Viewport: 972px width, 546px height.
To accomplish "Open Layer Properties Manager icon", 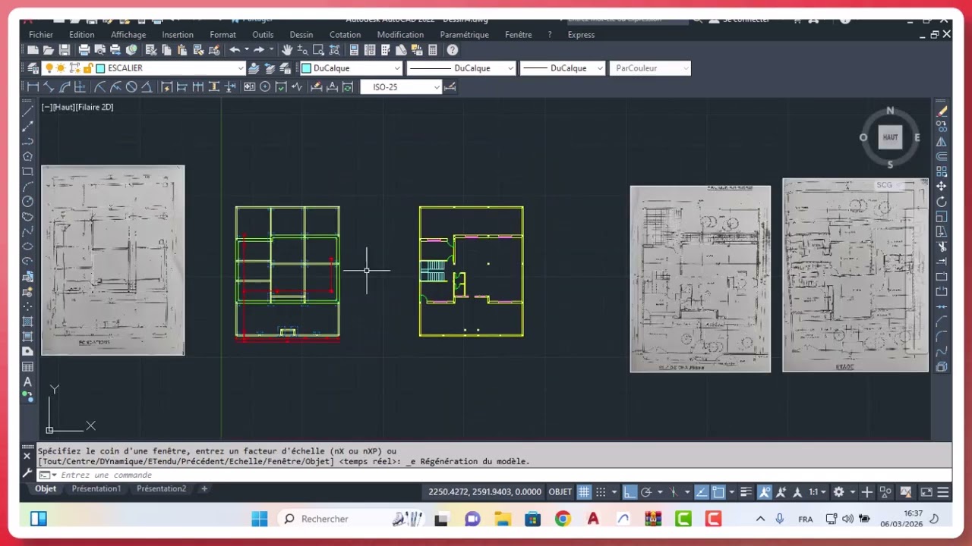I will (x=33, y=68).
